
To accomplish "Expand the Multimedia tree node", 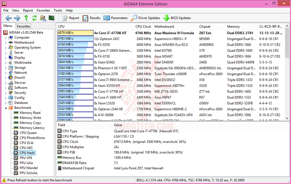I will tap(6, 63).
